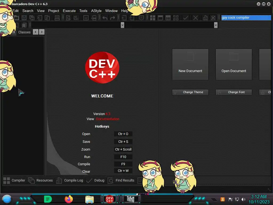Click the Run window toolbar icon
273x205 pixels.
[x=160, y=18]
